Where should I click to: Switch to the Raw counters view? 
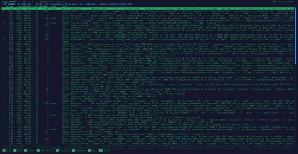[x=47, y=151]
